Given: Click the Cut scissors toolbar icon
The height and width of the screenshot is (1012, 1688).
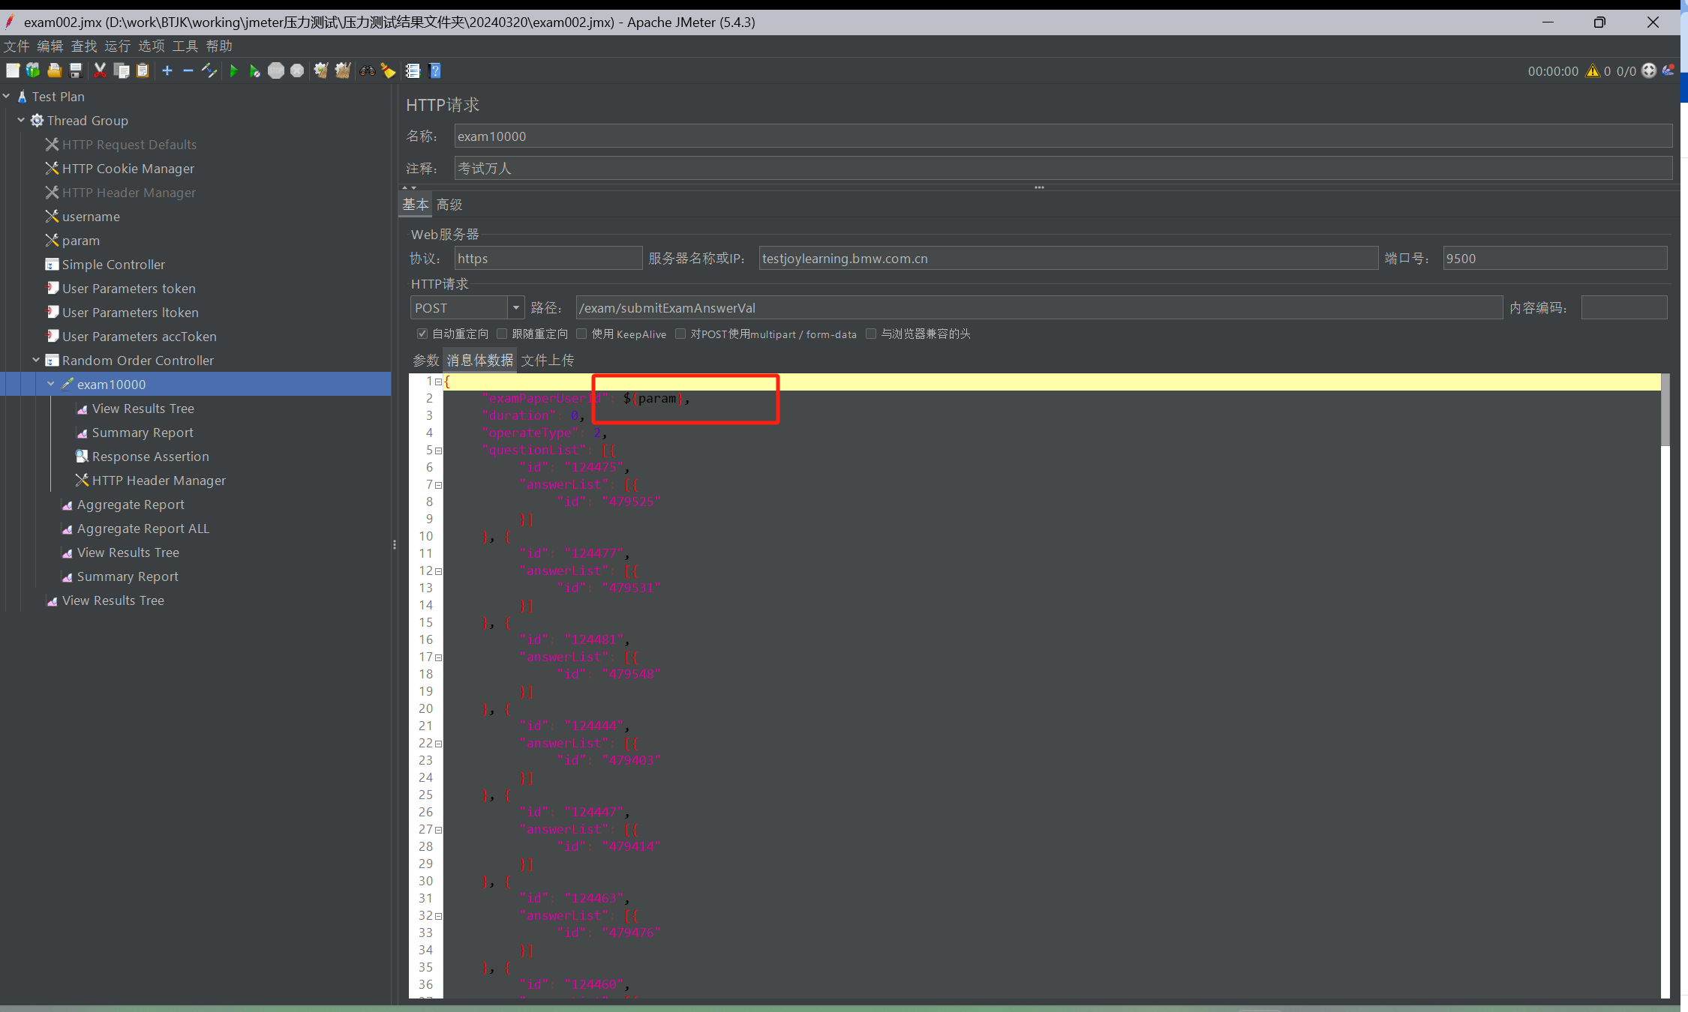Looking at the screenshot, I should click(x=100, y=70).
